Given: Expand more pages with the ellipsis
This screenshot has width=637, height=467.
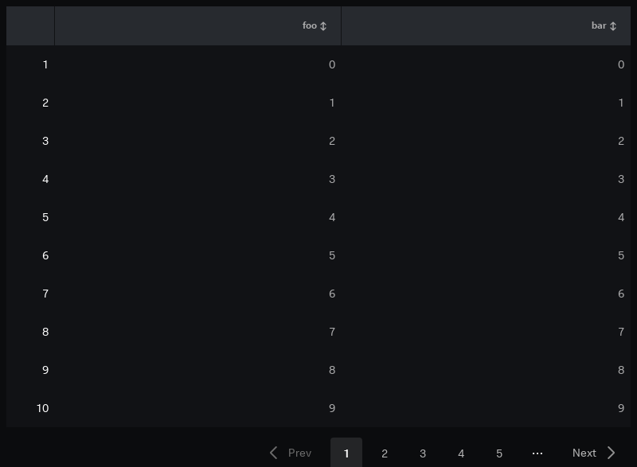Looking at the screenshot, I should [537, 453].
